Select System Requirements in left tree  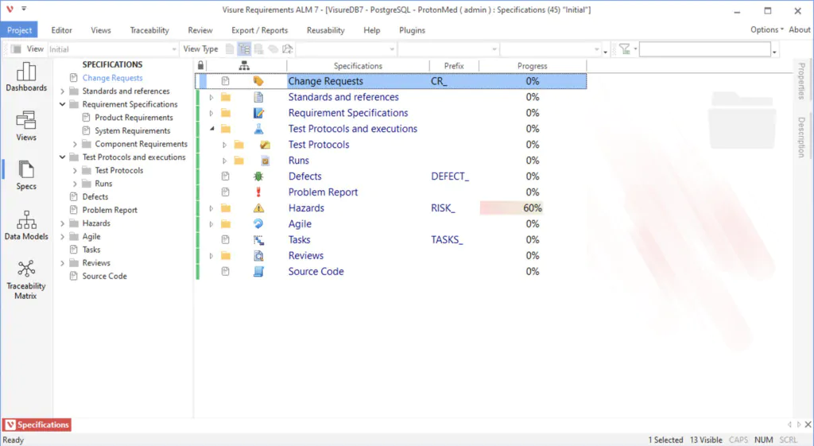coord(133,131)
